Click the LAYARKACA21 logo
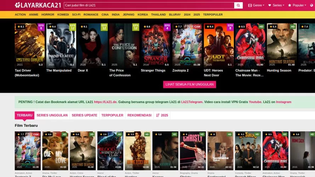Viewport: 315px width, 177px height. point(38,5)
